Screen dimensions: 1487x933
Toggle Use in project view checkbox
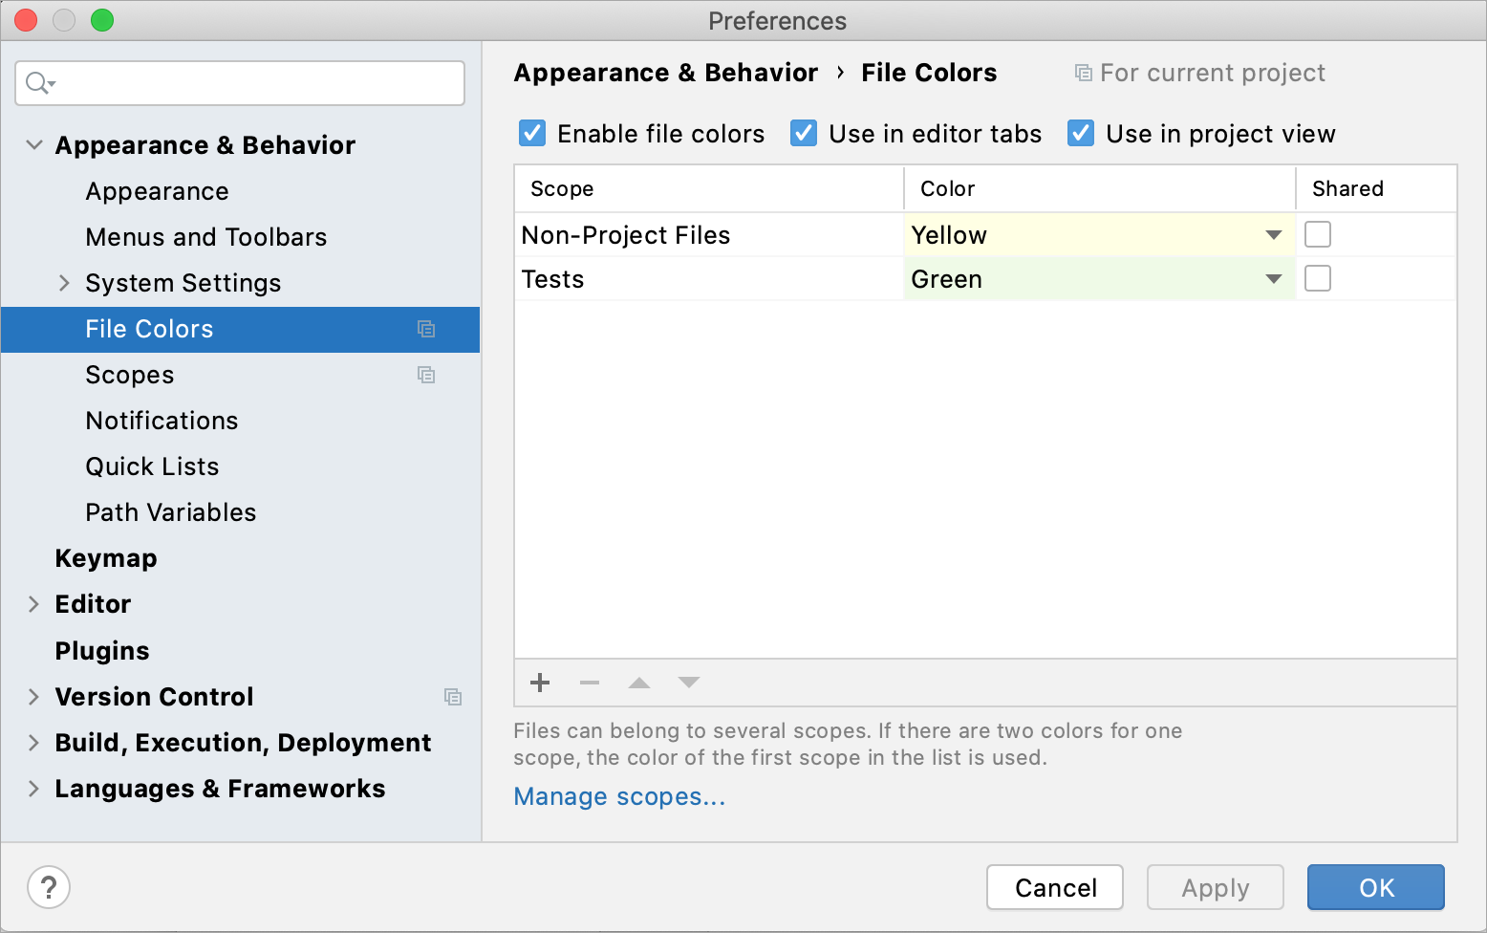1081,133
